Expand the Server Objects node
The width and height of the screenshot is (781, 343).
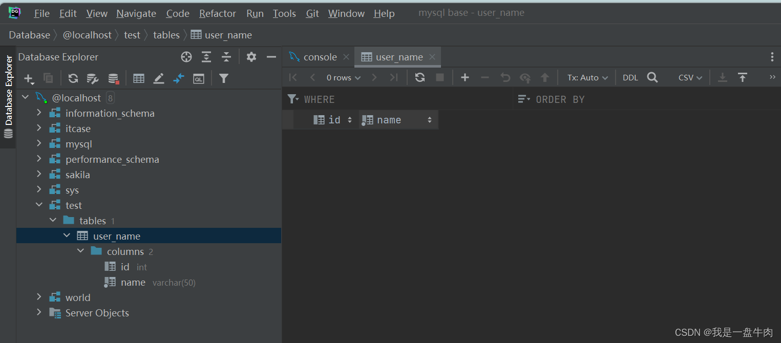pos(39,312)
